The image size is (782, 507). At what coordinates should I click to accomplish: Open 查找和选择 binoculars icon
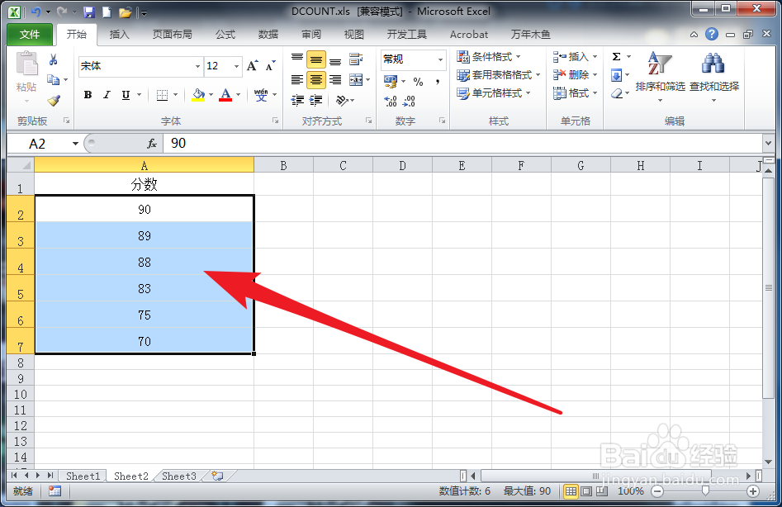[x=713, y=75]
